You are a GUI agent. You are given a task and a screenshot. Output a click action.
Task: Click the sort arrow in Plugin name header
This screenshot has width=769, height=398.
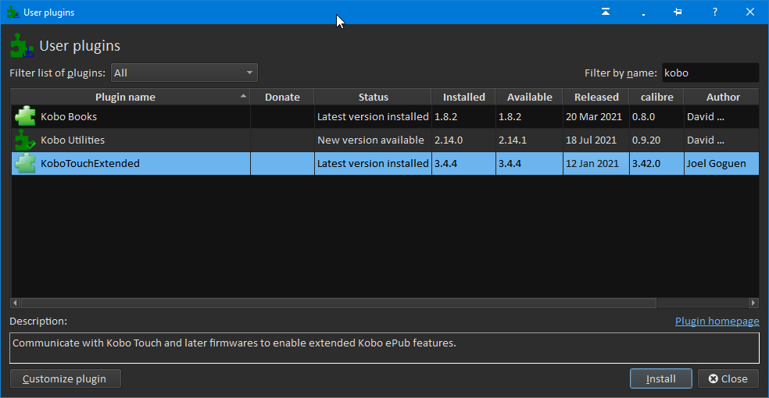(243, 96)
